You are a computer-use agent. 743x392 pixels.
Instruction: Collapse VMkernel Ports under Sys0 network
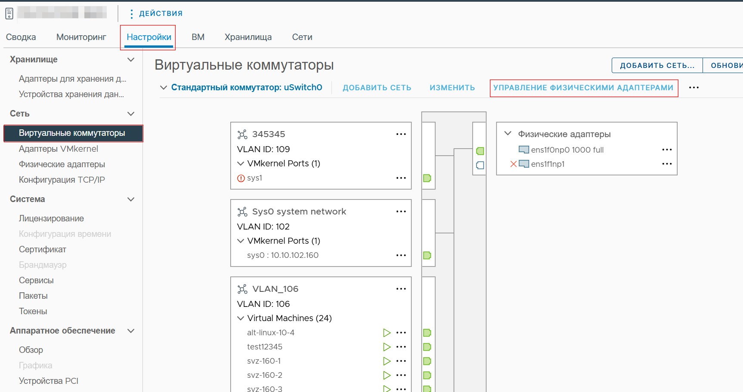click(x=241, y=241)
